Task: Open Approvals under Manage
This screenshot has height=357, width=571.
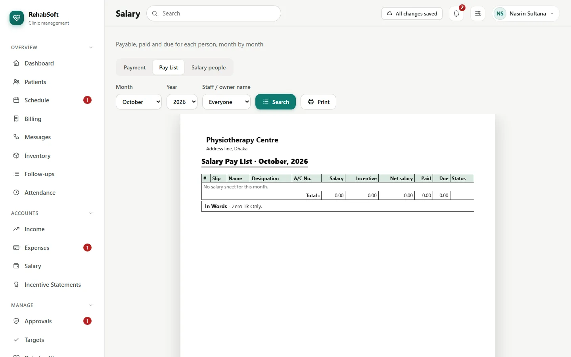Action: pos(52,321)
